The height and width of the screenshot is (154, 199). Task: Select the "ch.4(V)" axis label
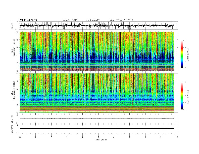click(x=12, y=129)
